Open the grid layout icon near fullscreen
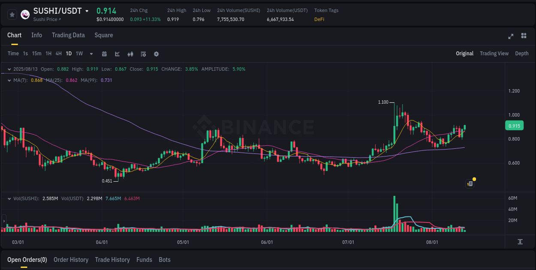Viewport: 536px width, 270px height. tap(524, 36)
